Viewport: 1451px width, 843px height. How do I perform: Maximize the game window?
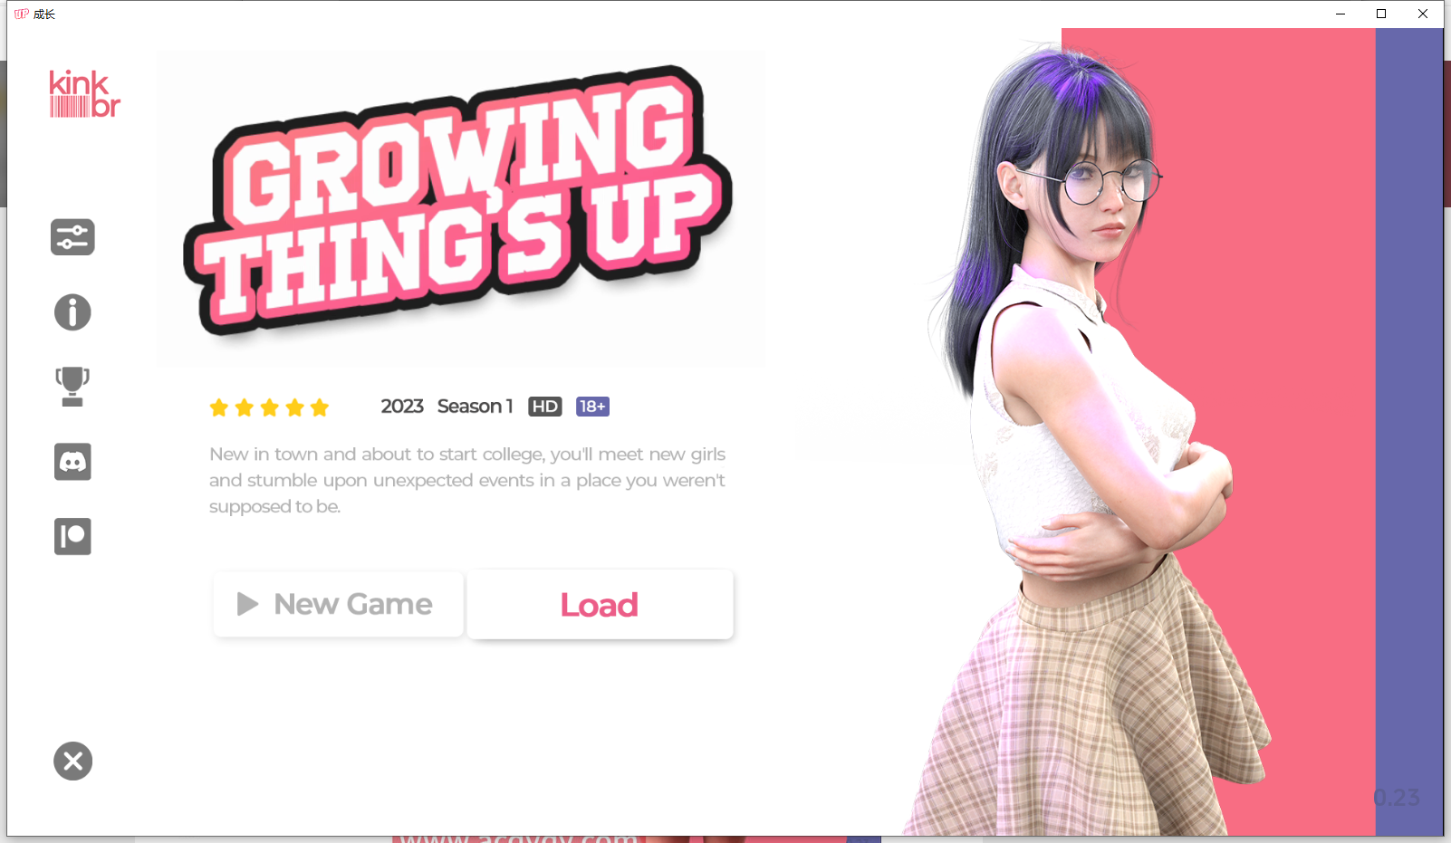tap(1381, 14)
